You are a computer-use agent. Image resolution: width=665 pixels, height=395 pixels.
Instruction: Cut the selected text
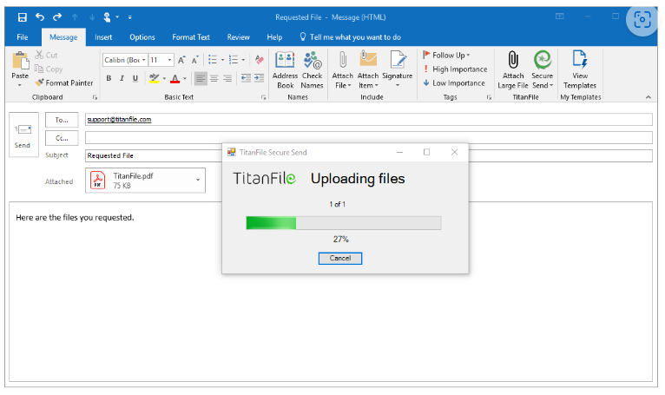click(x=46, y=56)
